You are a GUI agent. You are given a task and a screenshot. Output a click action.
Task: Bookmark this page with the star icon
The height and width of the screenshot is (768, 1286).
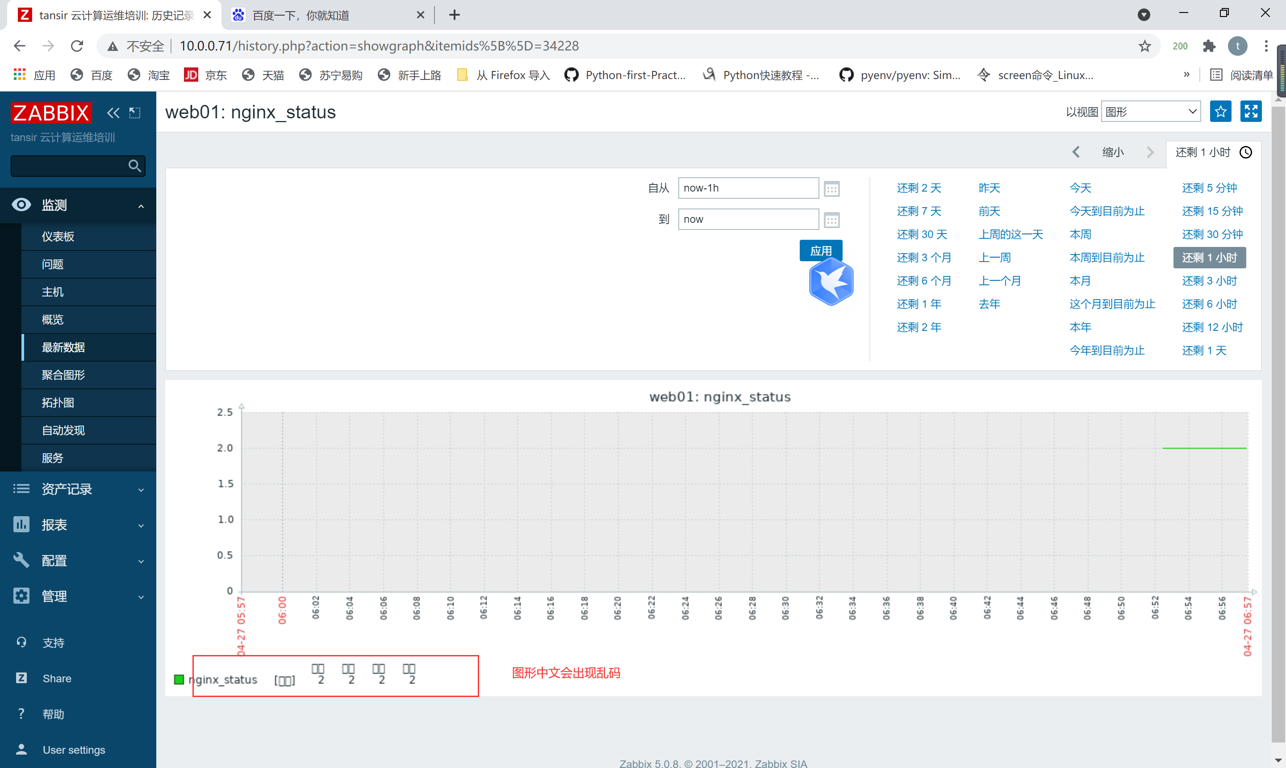(1145, 46)
